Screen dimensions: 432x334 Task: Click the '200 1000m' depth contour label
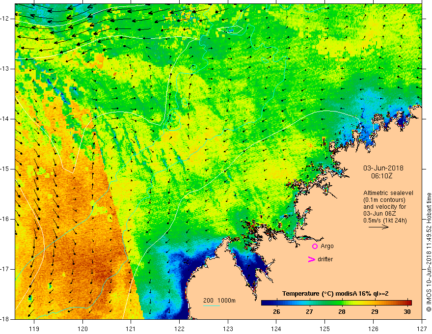coord(219,301)
